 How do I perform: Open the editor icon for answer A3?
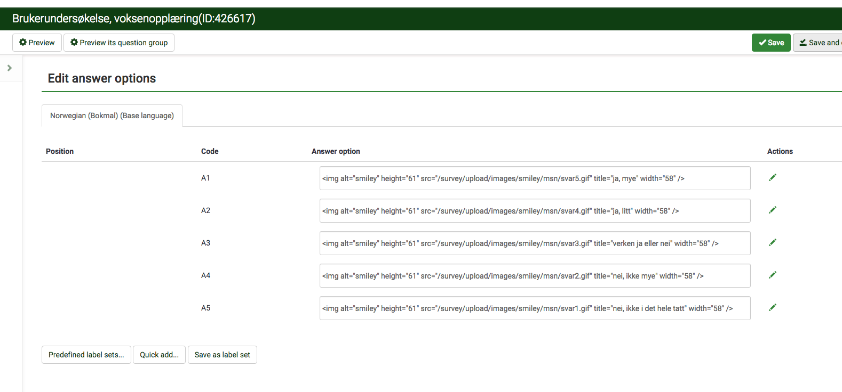click(x=772, y=242)
